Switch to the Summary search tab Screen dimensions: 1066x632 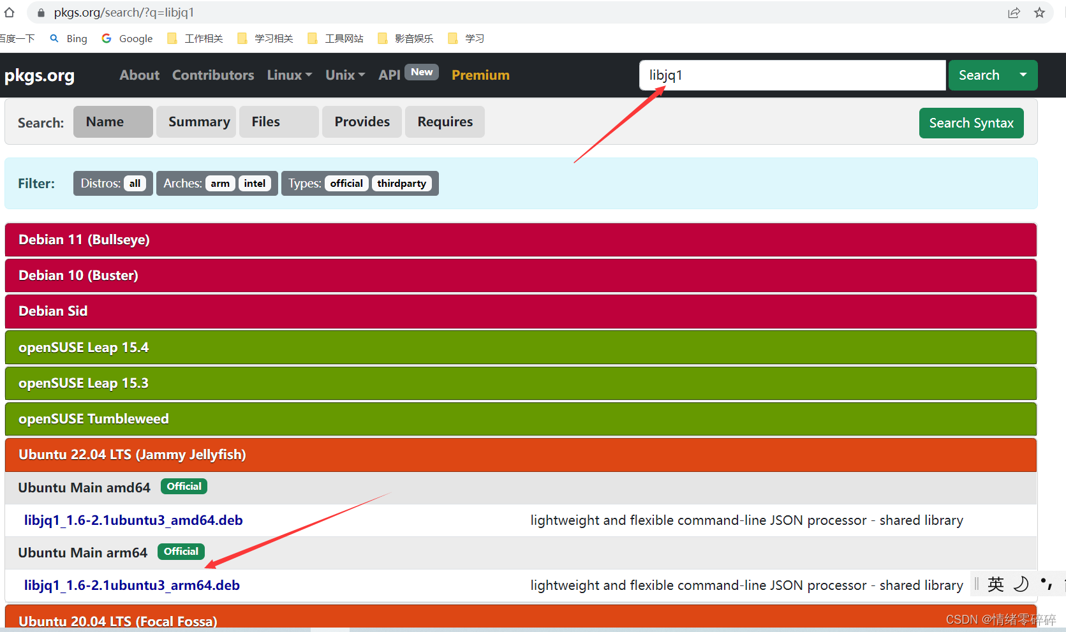click(198, 121)
